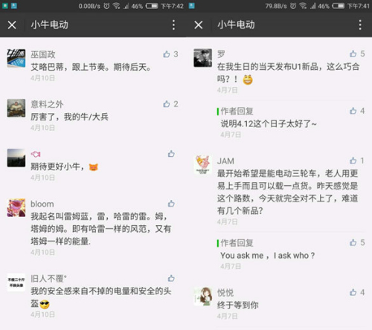
Task: Open 意料之外's profile picture
Action: [16, 108]
